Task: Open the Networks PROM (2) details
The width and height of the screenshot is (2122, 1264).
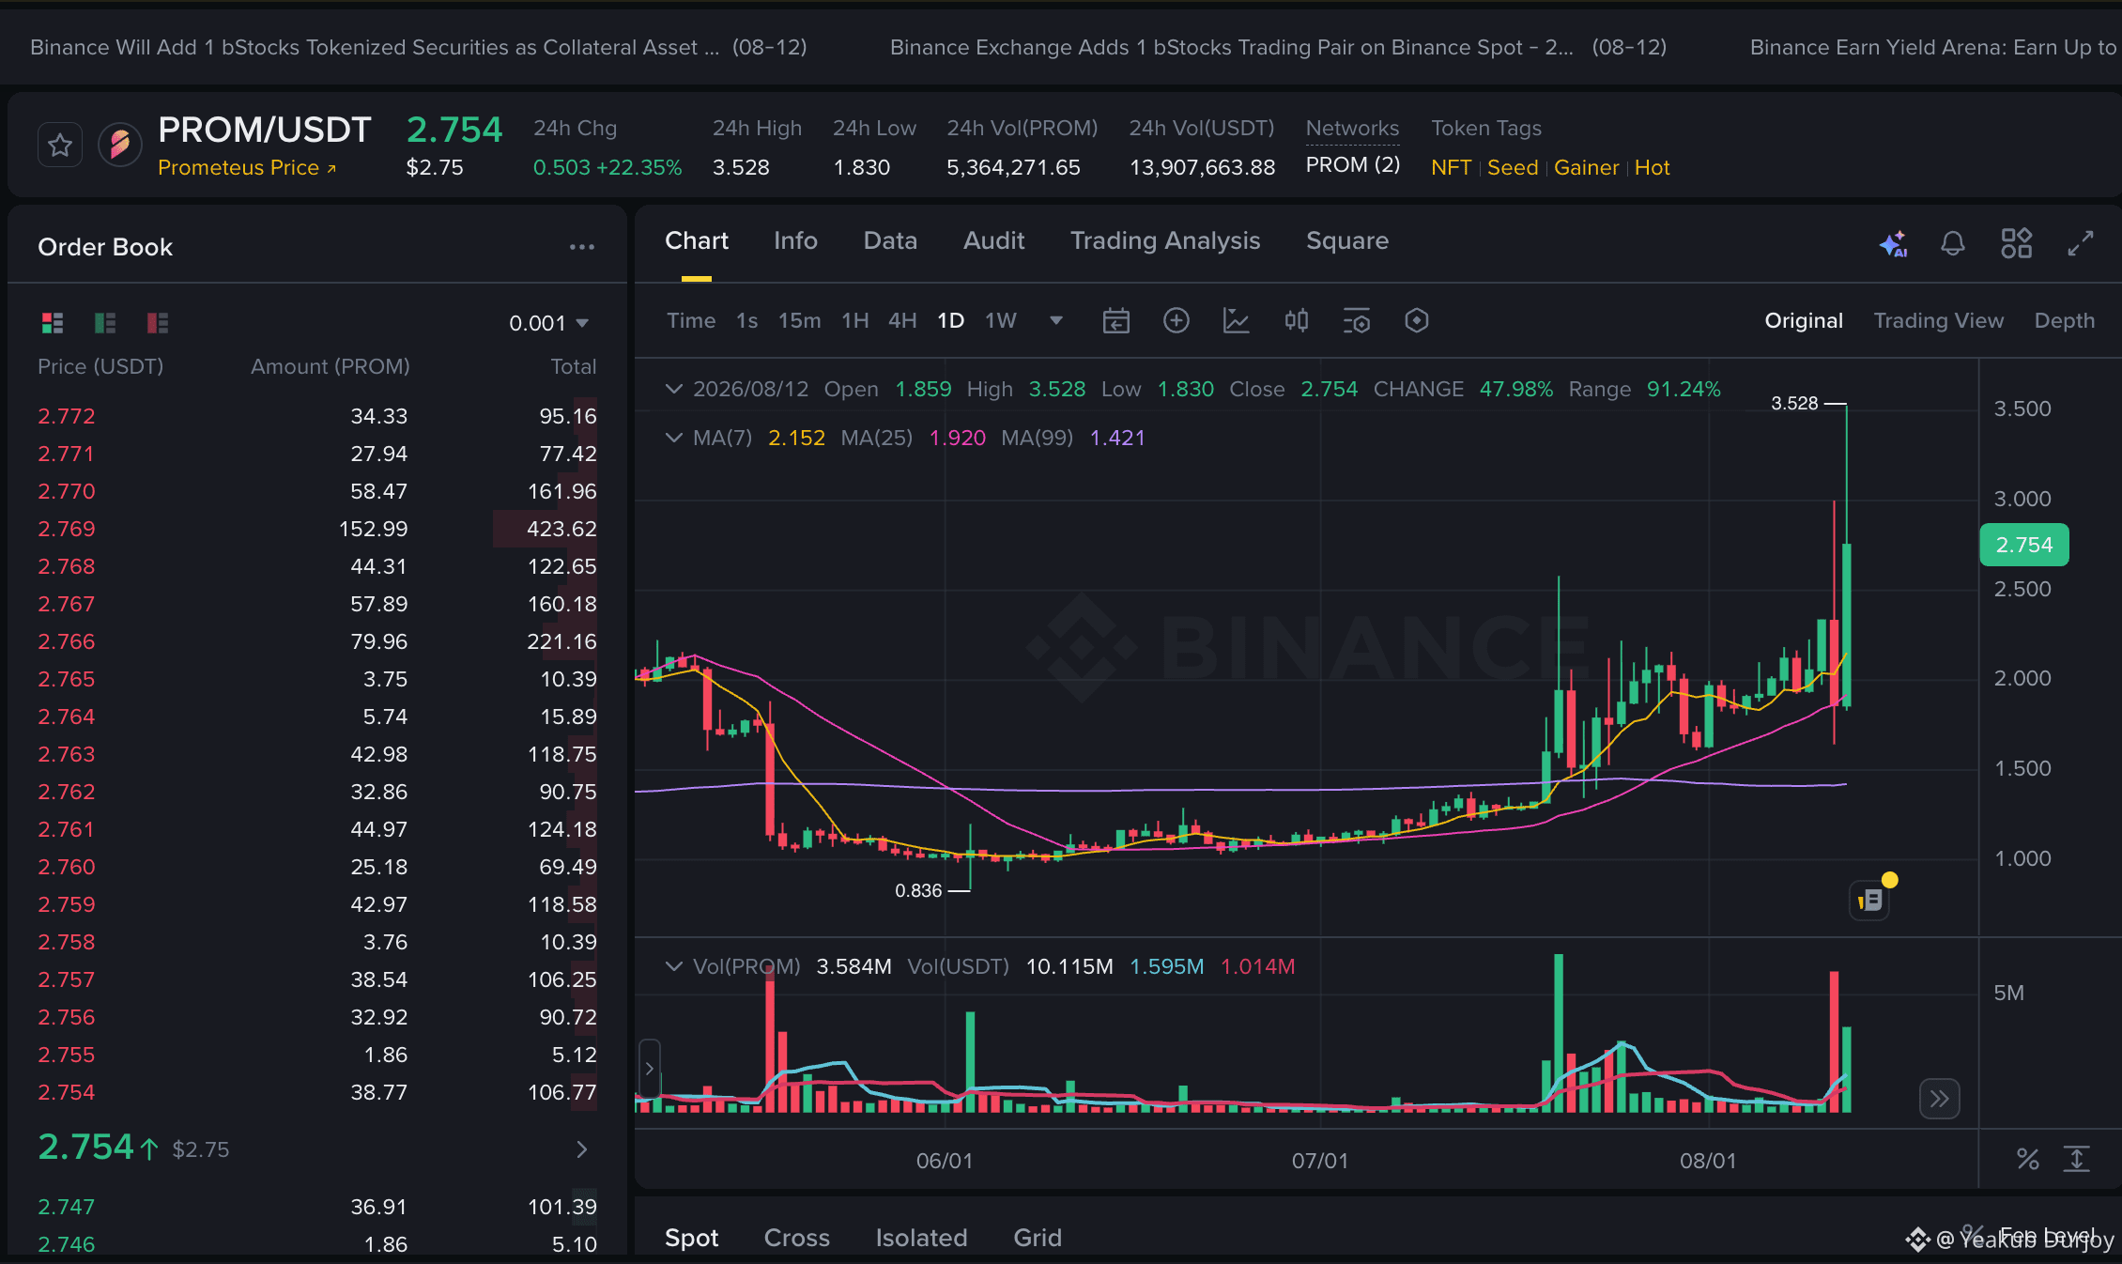Action: coord(1353,165)
